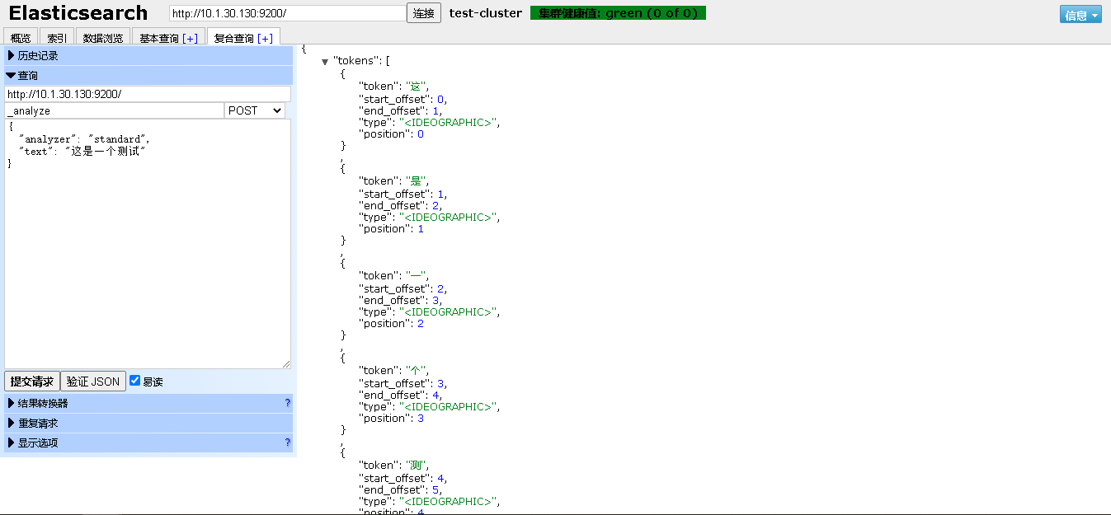The image size is (1111, 515).
Task: Expand the 重复请求 section
Action: click(x=148, y=423)
